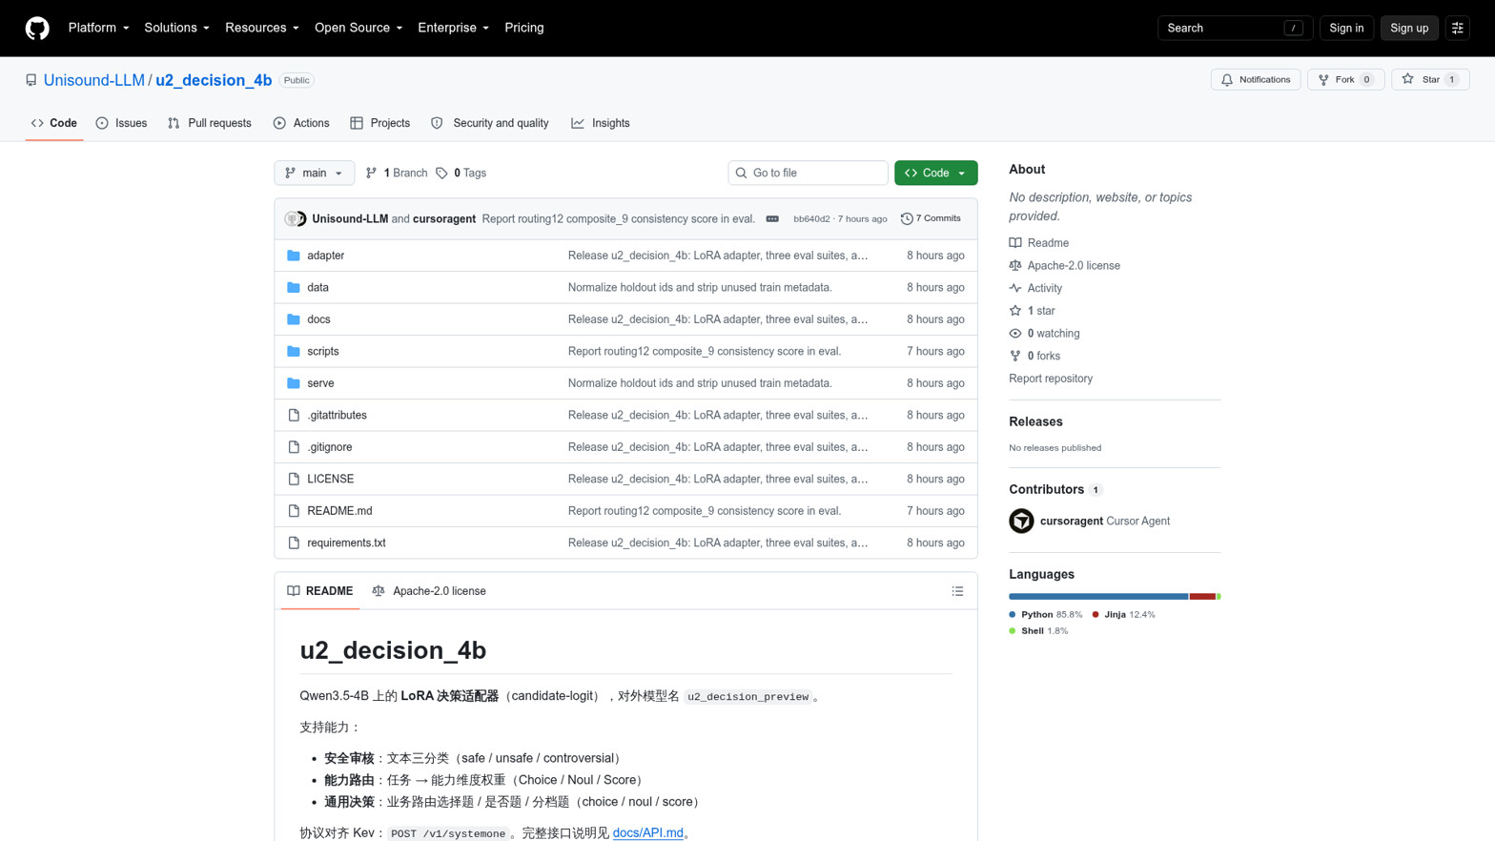Open the GitHub homepage logo

(37, 28)
